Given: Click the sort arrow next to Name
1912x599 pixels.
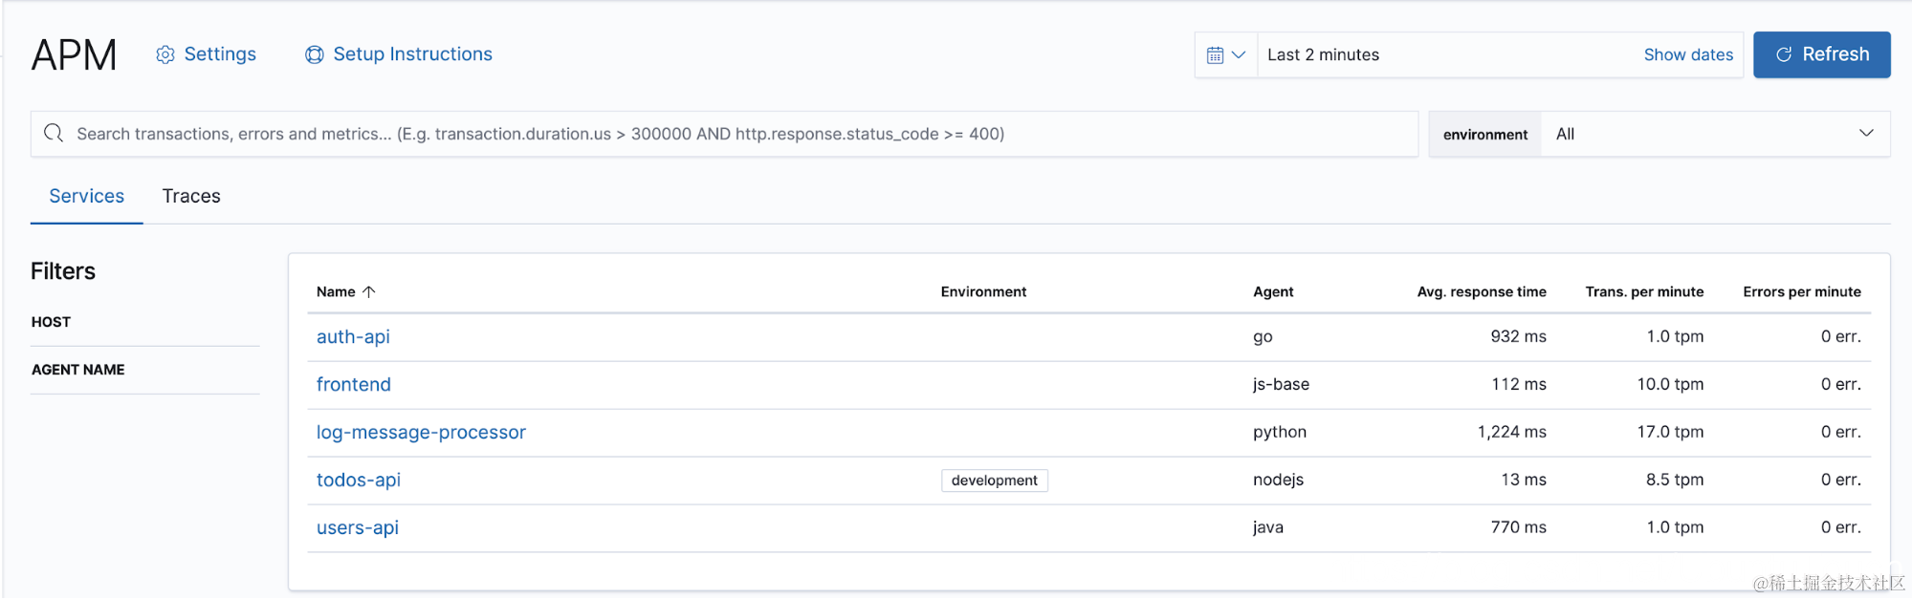Looking at the screenshot, I should (369, 291).
